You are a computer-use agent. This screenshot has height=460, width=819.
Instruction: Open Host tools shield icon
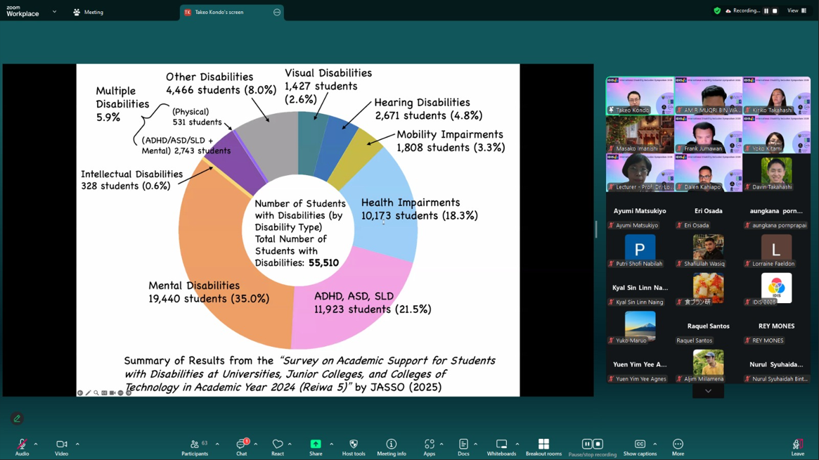(x=354, y=446)
